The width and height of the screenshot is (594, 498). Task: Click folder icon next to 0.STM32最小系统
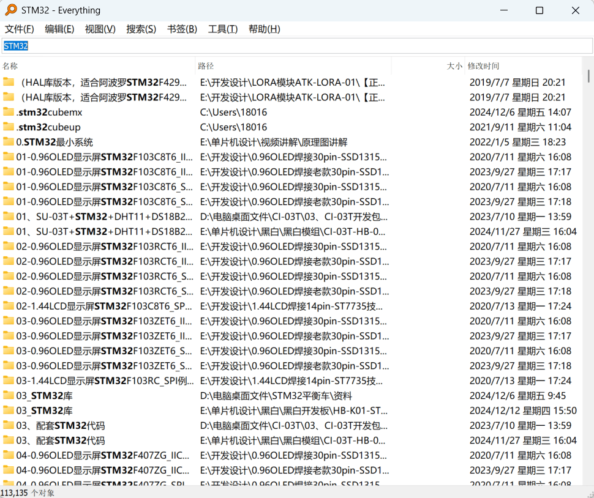(x=9, y=142)
